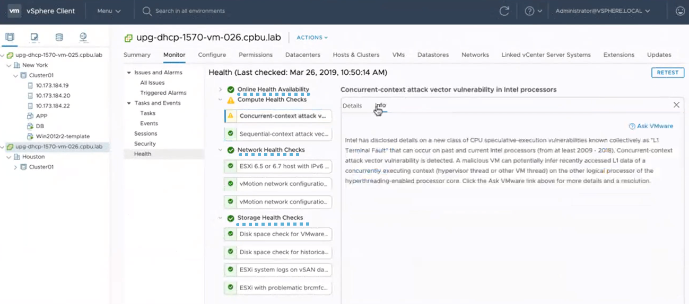Click the VMware vm logo icon
This screenshot has width=689, height=304.
[x=15, y=11]
